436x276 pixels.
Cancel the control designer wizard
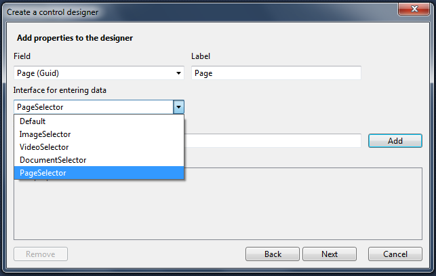395,254
